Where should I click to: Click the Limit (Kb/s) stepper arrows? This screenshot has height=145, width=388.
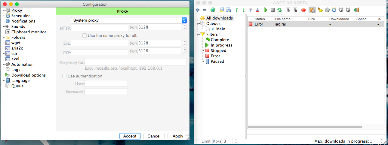click(236, 141)
